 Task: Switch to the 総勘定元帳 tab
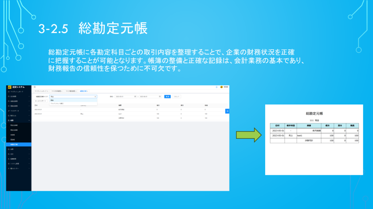pos(83,91)
